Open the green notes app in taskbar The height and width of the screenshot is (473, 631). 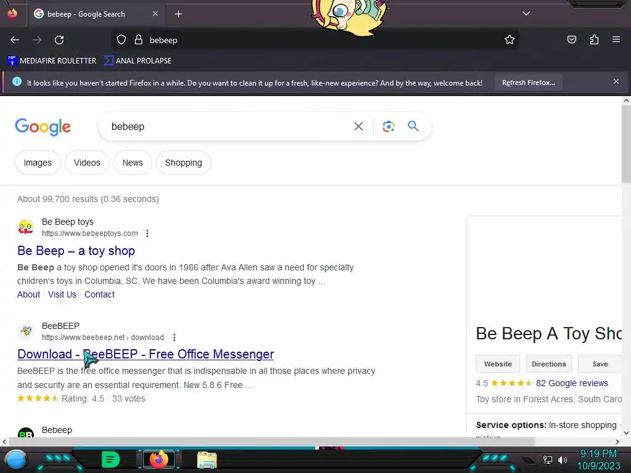coord(111,459)
